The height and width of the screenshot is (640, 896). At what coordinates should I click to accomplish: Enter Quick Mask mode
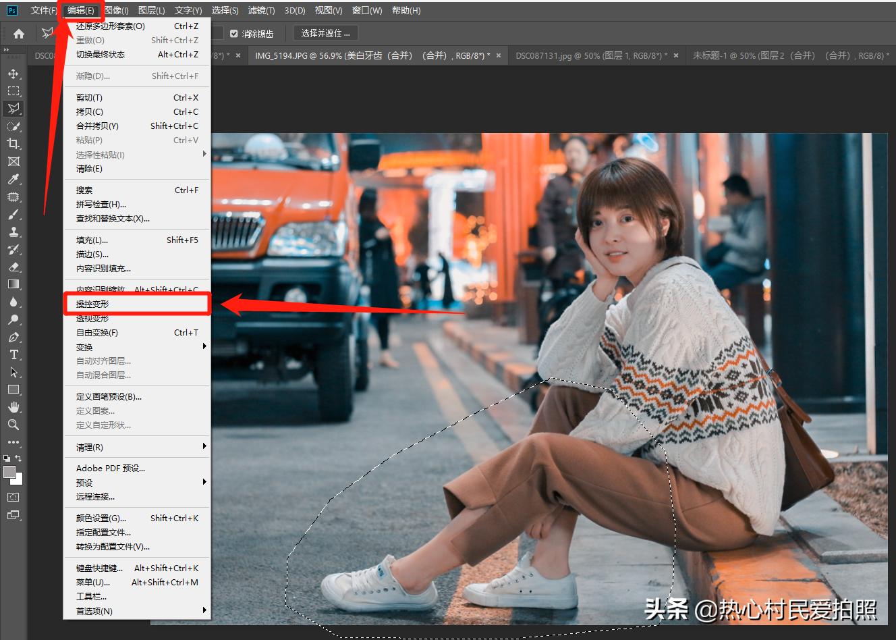(13, 498)
